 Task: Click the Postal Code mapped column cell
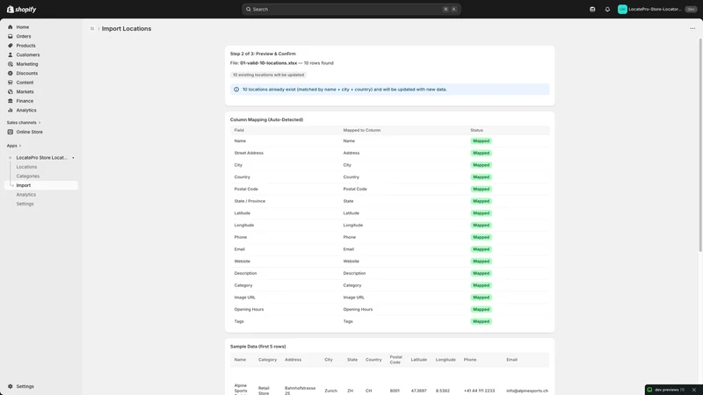pyautogui.click(x=355, y=189)
